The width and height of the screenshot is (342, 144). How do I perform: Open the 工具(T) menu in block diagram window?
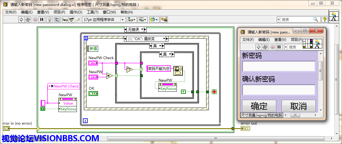coord(92,12)
